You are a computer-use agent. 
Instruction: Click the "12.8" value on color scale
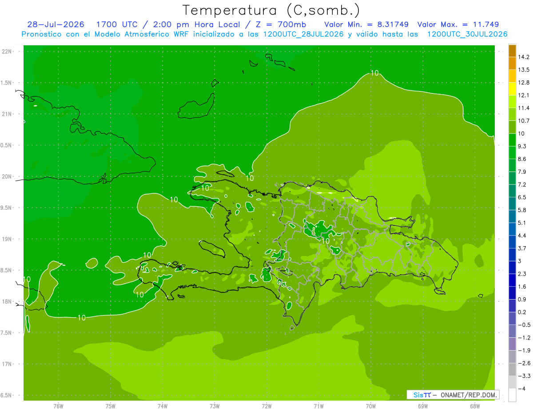(x=524, y=82)
